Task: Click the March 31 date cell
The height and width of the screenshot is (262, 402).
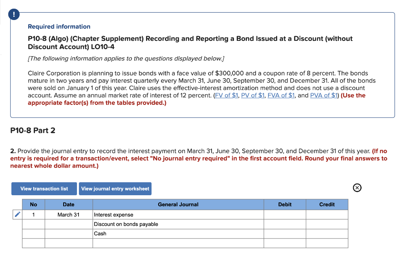Action: [69, 214]
